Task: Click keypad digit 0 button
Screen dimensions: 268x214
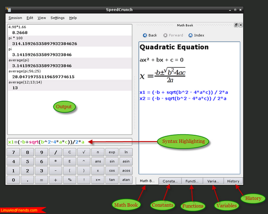Action: click(x=14, y=180)
